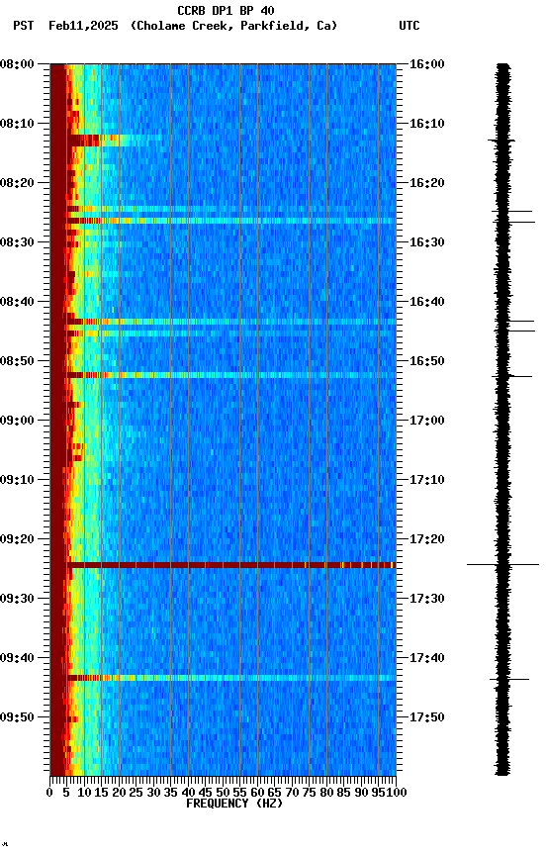Click the 17:00 UTC time label
This screenshot has height=855, width=546.
427,421
